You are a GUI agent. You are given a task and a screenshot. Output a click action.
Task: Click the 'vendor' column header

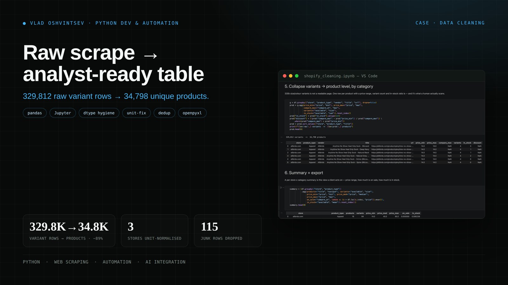click(321, 143)
